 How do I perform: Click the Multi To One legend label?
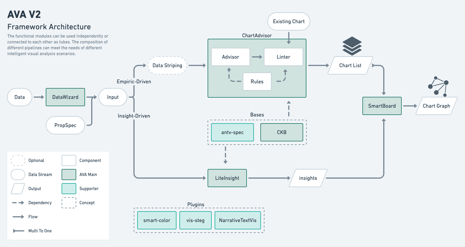point(40,231)
